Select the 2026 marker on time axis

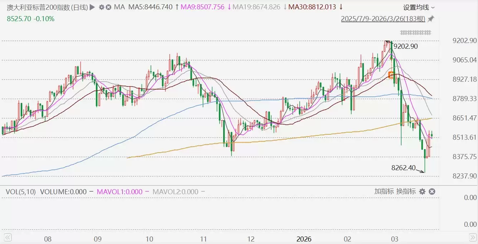point(304,239)
